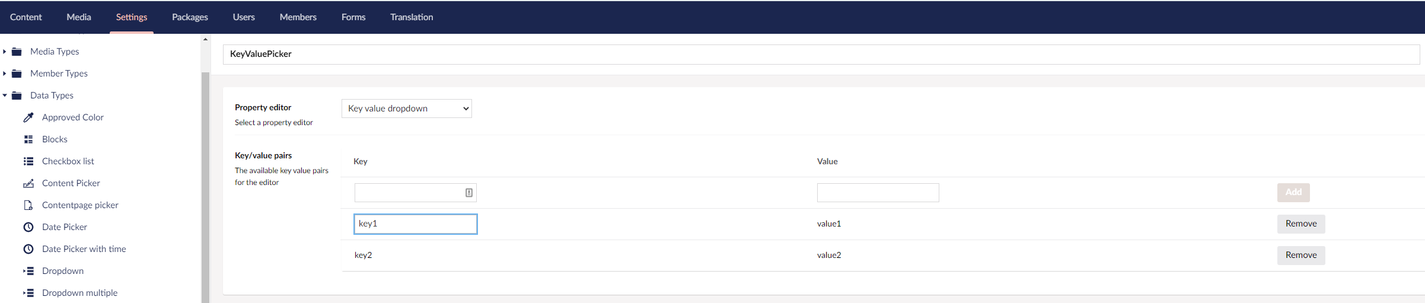Click the Checkbox list icon
This screenshot has width=1425, height=303.
point(28,161)
